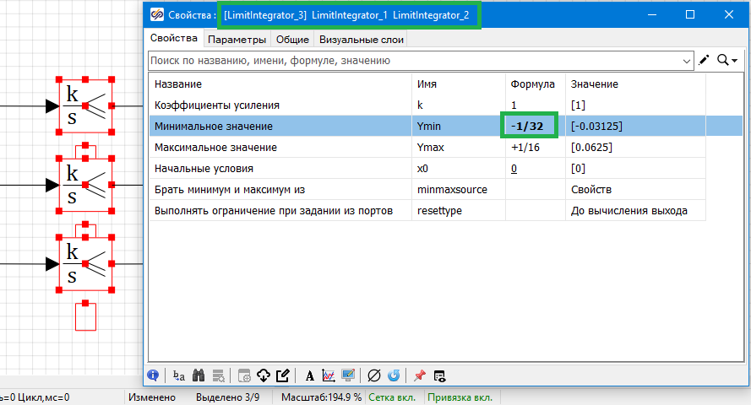Click the binoculars find icon

coord(199,375)
